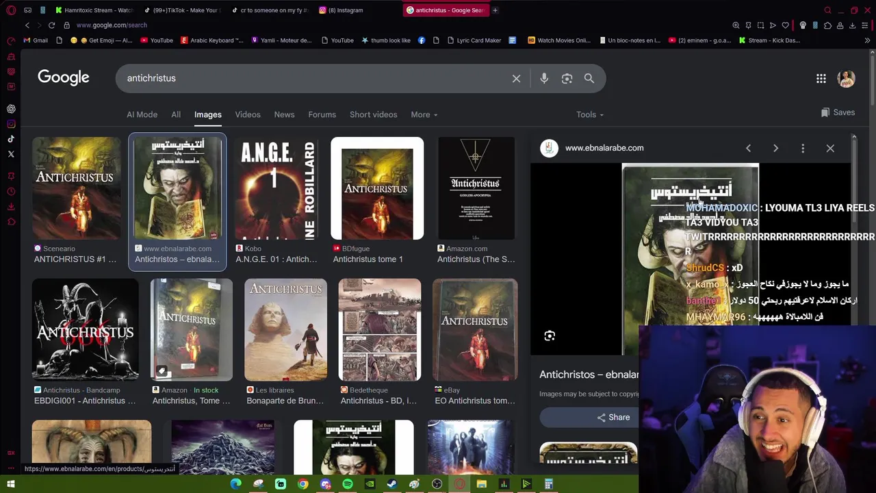Open the Lyric Card Maker bookmark
The height and width of the screenshot is (493, 876).
474,40
